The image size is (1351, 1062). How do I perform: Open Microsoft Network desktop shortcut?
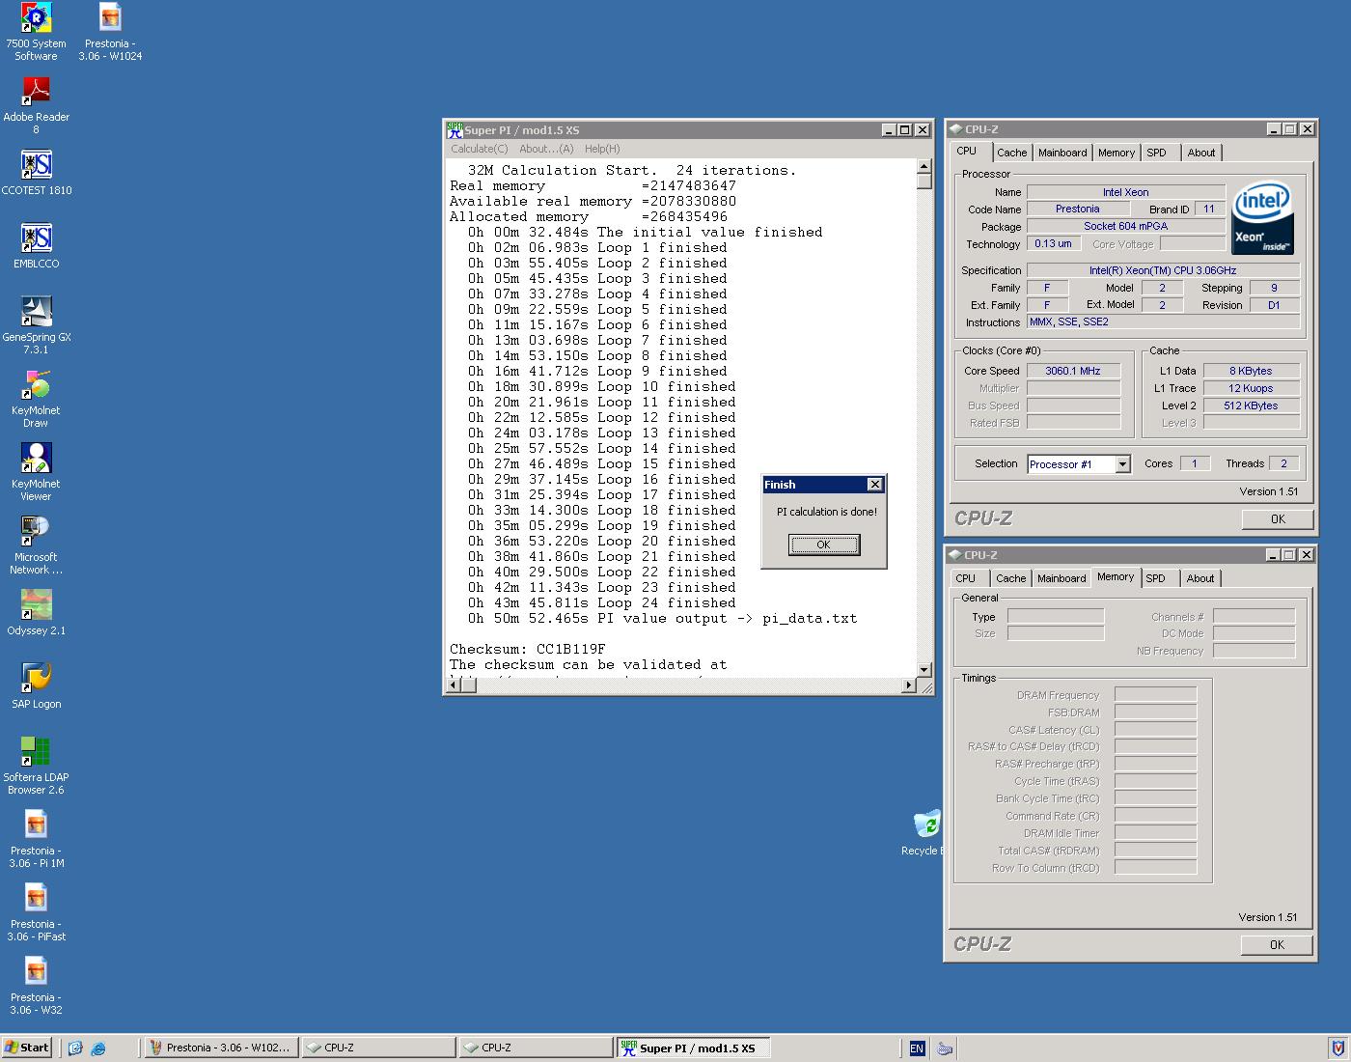pyautogui.click(x=36, y=545)
